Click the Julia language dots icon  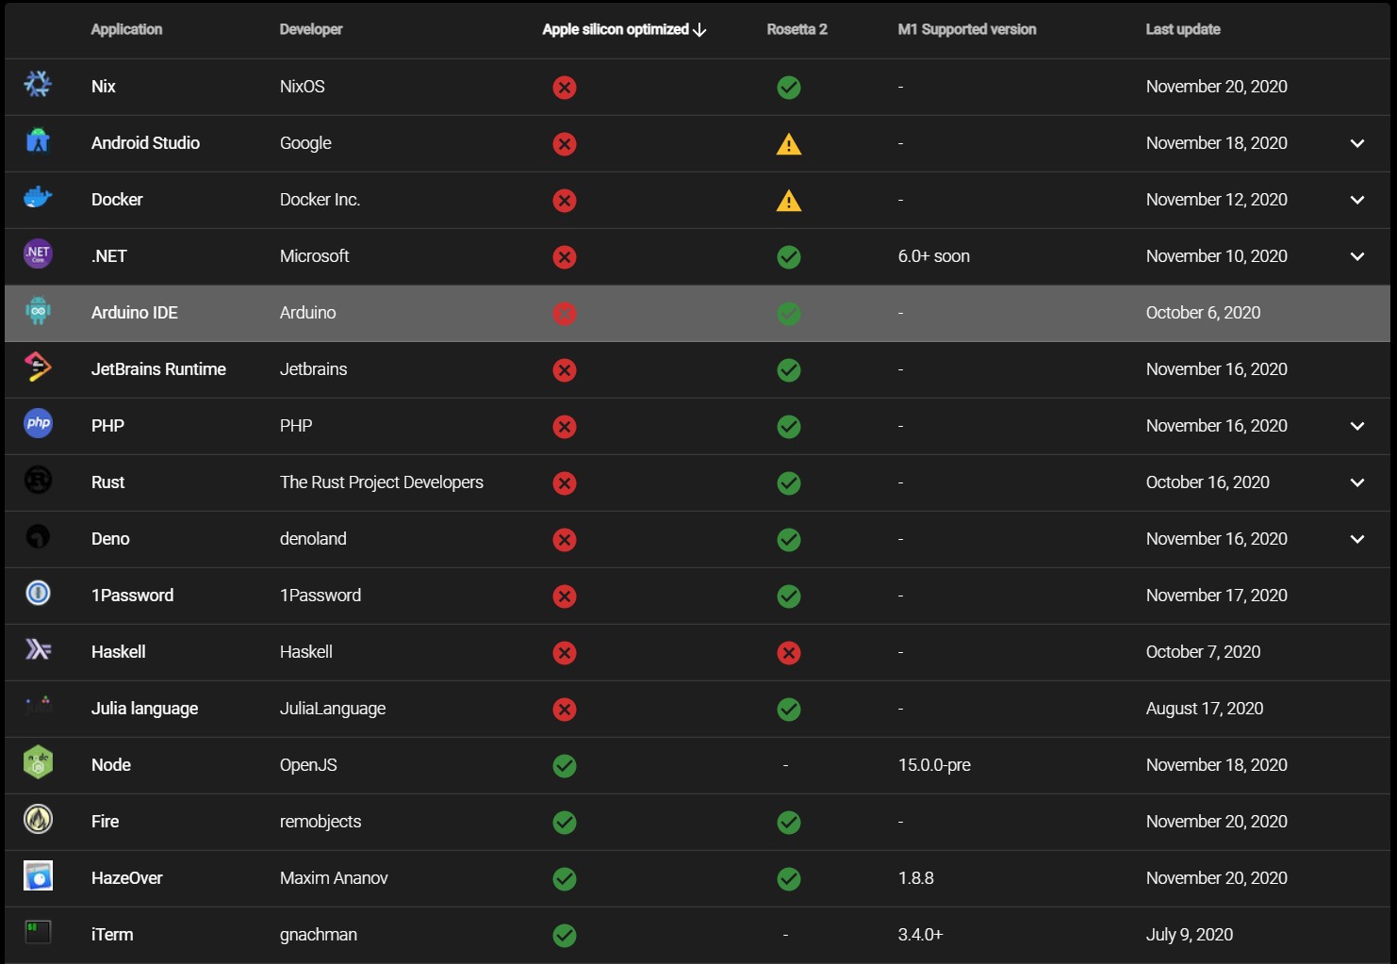(x=38, y=705)
